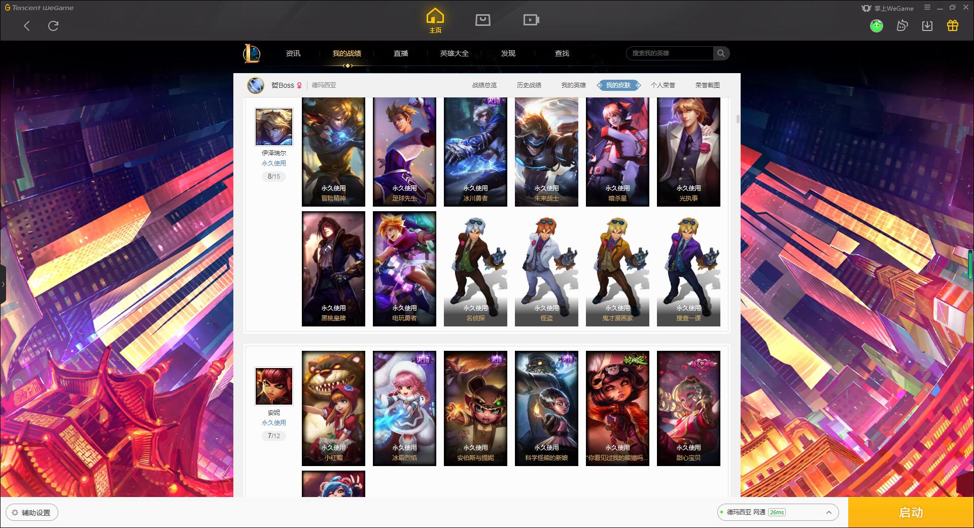The width and height of the screenshot is (974, 528).
Task: Expand the left edge sidebar handle
Action: pyautogui.click(x=3, y=284)
